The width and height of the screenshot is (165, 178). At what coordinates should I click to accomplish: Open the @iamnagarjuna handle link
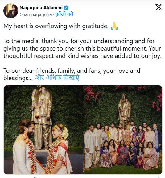pos(35,14)
